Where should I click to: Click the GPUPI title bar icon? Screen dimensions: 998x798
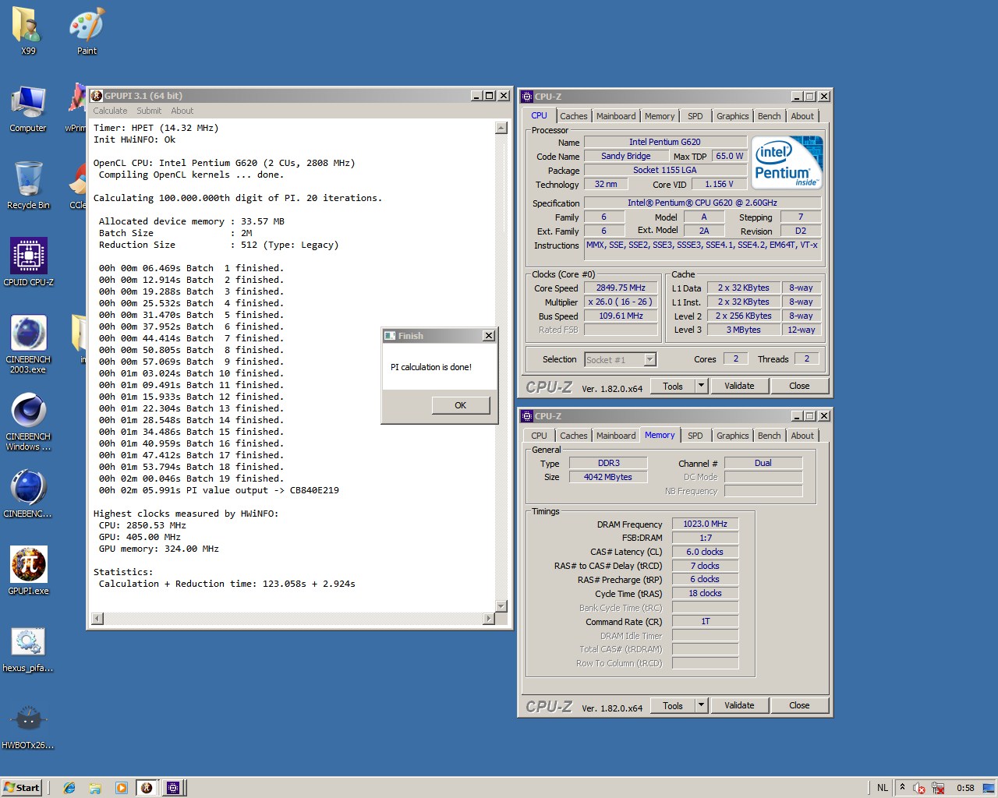point(97,96)
